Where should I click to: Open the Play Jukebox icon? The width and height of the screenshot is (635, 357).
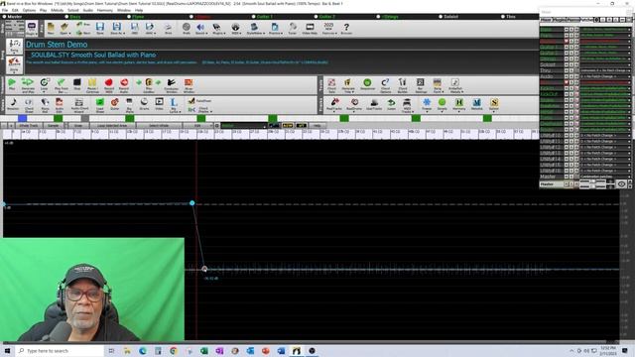149,85
